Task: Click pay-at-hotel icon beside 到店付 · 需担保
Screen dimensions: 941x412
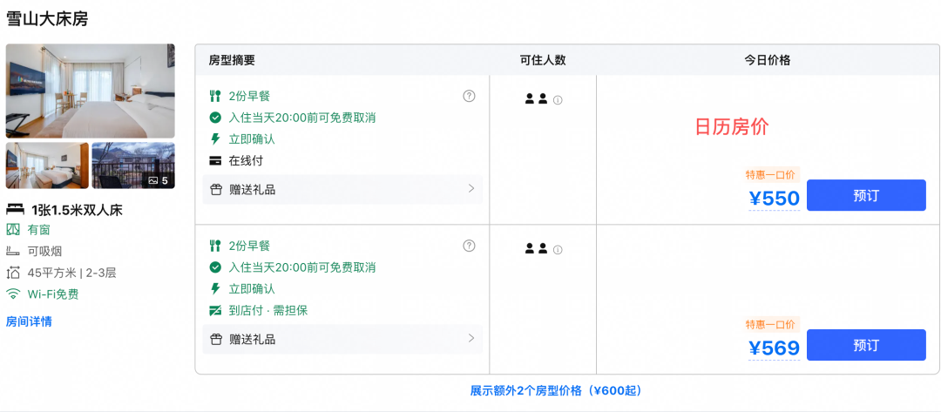Action: [x=215, y=310]
